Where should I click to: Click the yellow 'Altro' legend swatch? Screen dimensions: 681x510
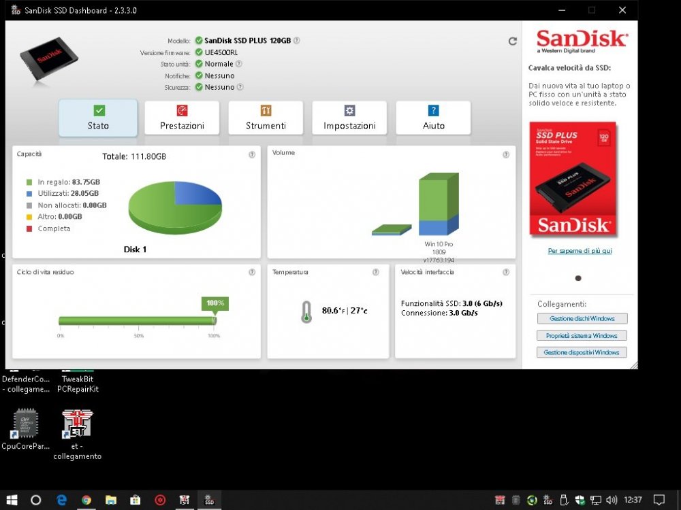(29, 217)
